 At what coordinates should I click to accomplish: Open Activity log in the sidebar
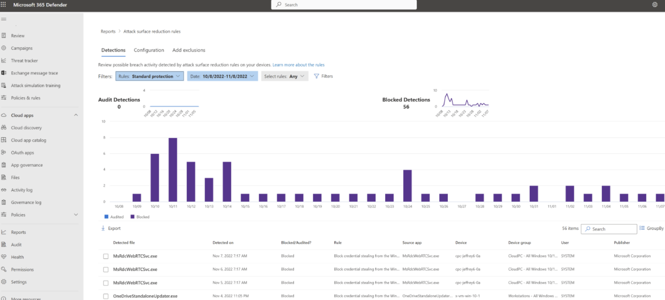pos(22,190)
